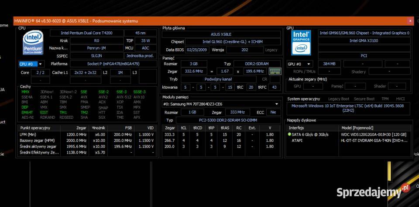Click the Intel Pentium CPU logo
The height and width of the screenshot is (207, 419).
click(33, 43)
